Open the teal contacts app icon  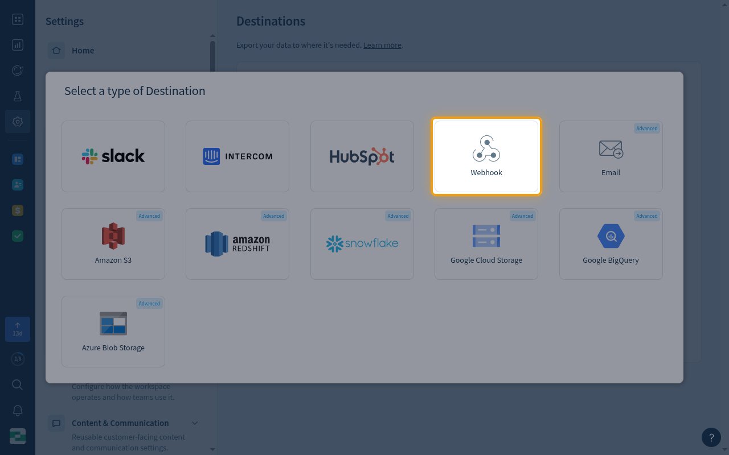pyautogui.click(x=18, y=185)
